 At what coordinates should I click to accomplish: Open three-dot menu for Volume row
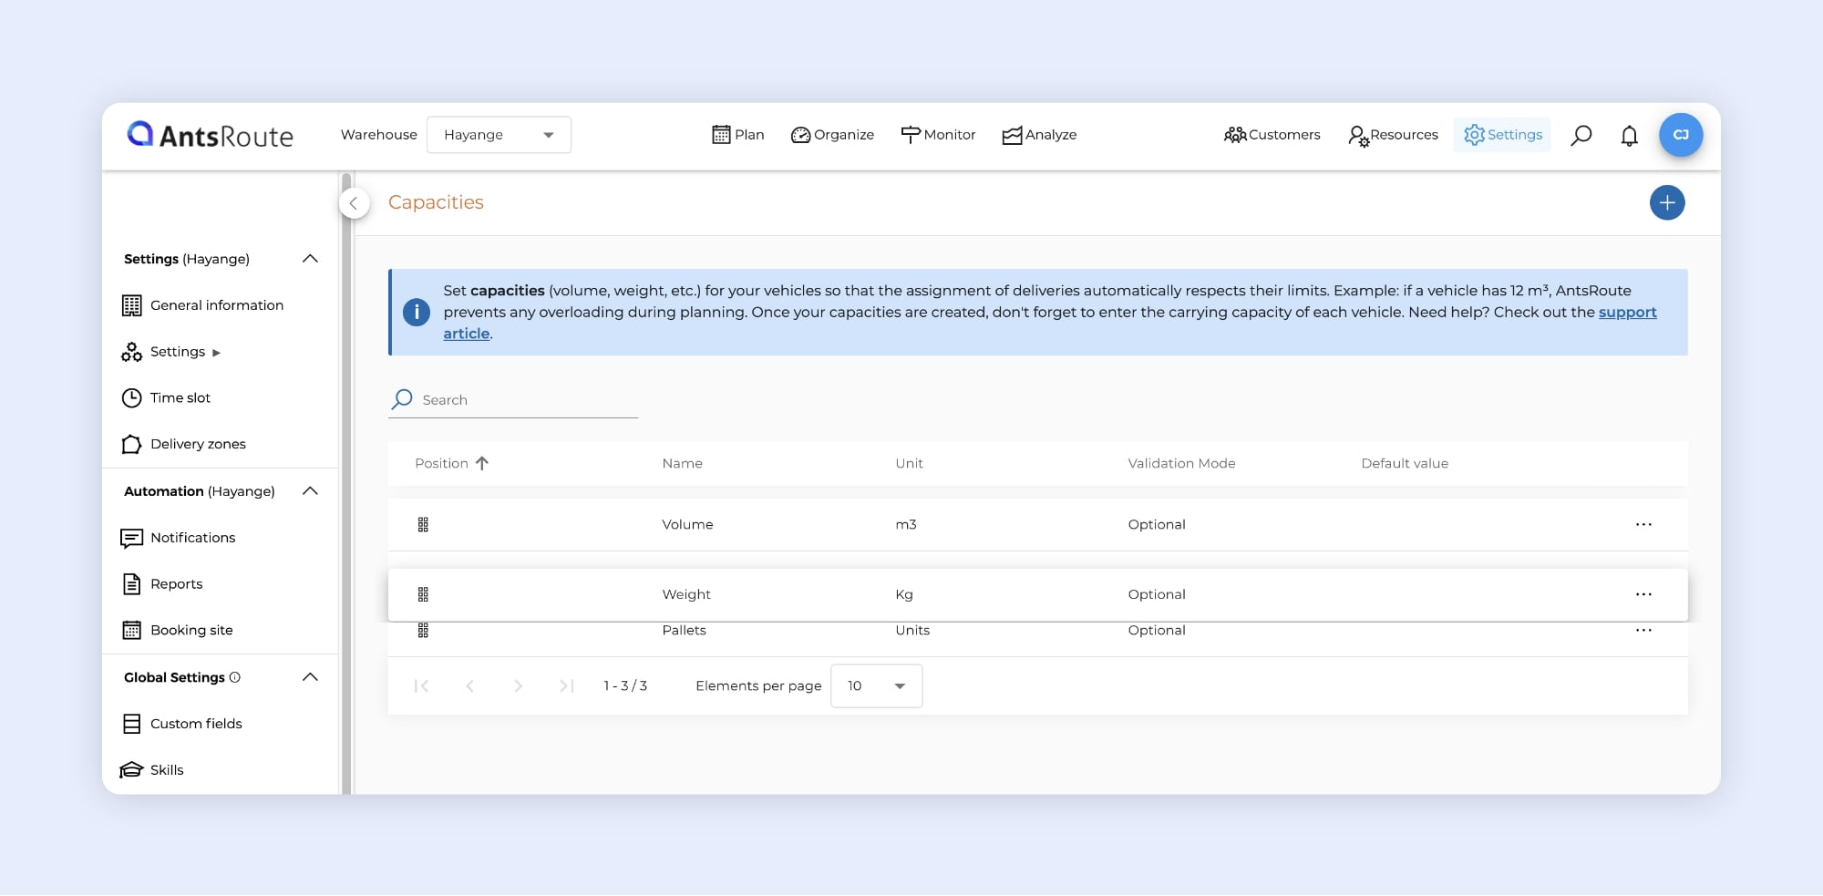(1643, 525)
